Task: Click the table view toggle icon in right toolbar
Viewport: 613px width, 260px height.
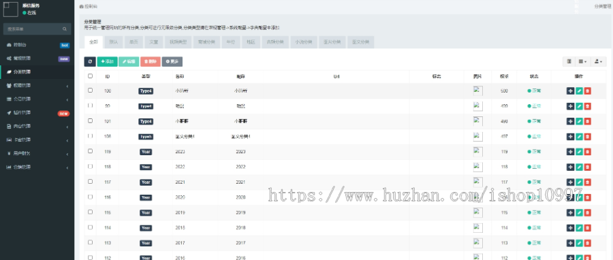Action: tap(569, 61)
